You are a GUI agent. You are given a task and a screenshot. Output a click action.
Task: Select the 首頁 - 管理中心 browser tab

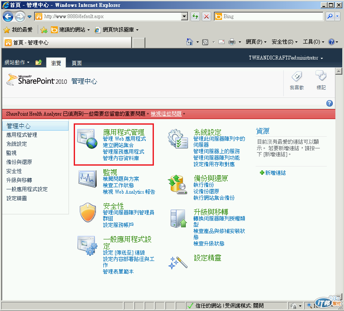(68, 42)
